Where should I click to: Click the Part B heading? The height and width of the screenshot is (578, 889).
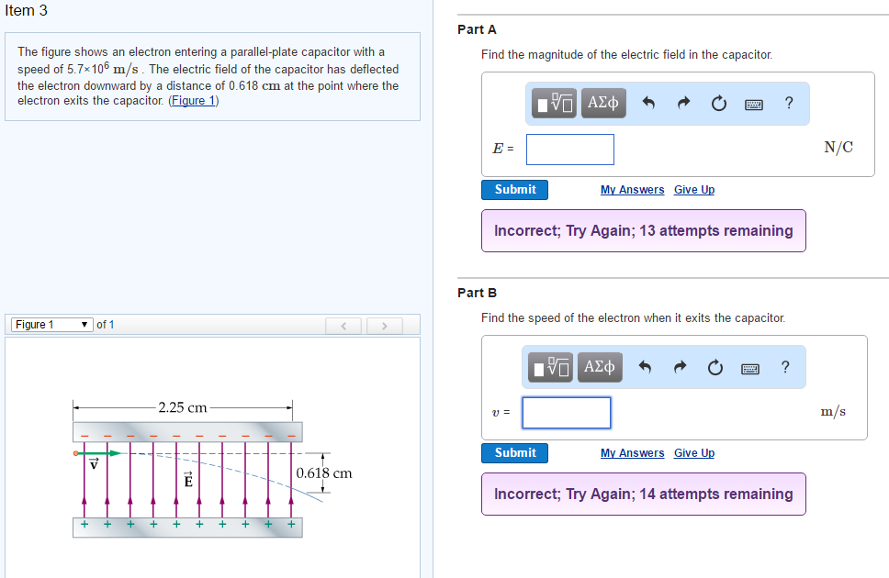(x=477, y=293)
